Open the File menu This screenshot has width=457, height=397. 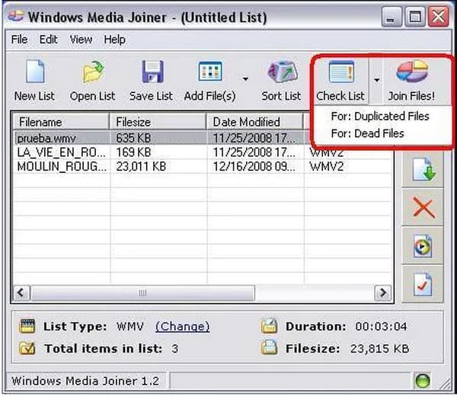click(x=19, y=40)
